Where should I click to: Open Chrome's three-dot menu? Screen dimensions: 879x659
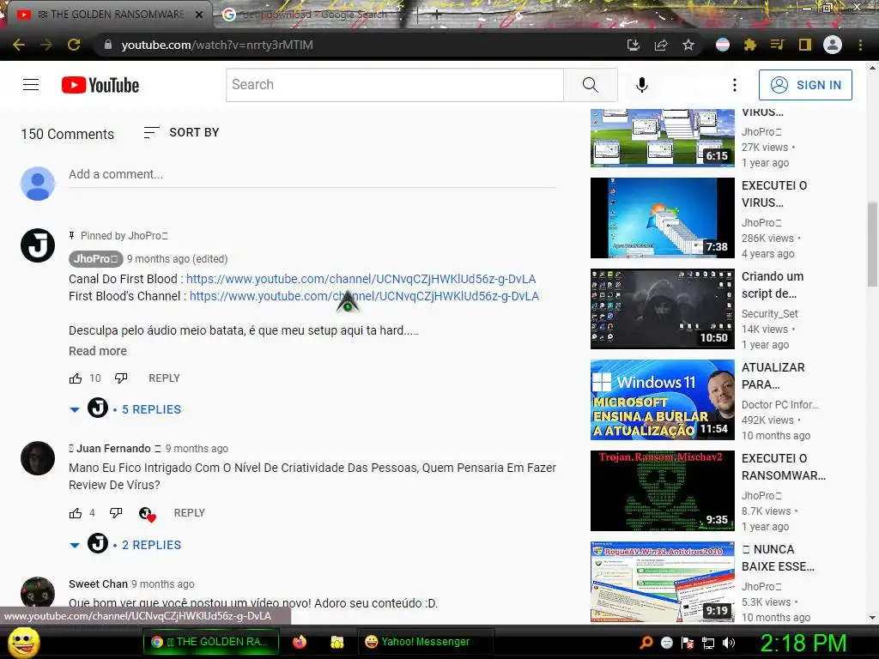pos(860,45)
